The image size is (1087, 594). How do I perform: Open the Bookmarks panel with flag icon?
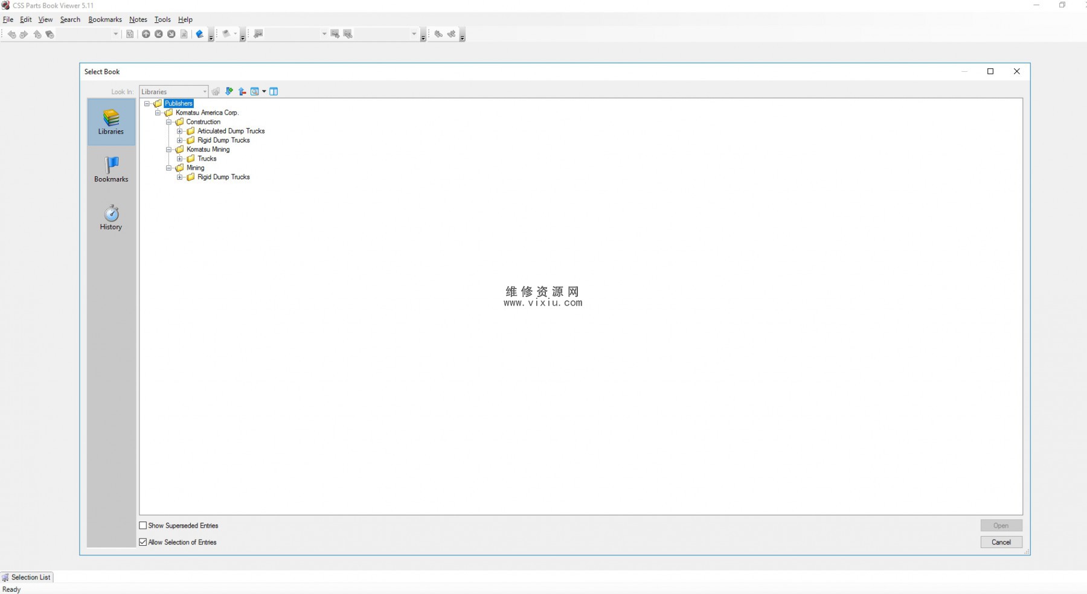tap(111, 170)
